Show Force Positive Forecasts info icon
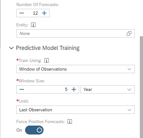Viewport: 143px width, 138px height. pos(70,121)
